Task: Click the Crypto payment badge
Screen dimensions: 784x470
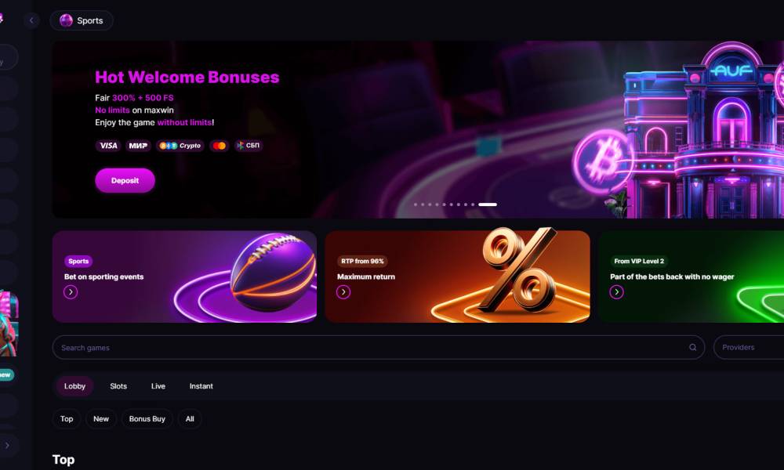Action: click(180, 146)
